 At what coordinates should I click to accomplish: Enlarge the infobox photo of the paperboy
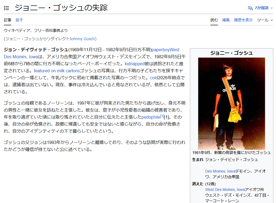231,104
